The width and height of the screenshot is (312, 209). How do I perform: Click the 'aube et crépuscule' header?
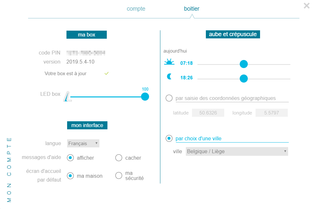[233, 34]
